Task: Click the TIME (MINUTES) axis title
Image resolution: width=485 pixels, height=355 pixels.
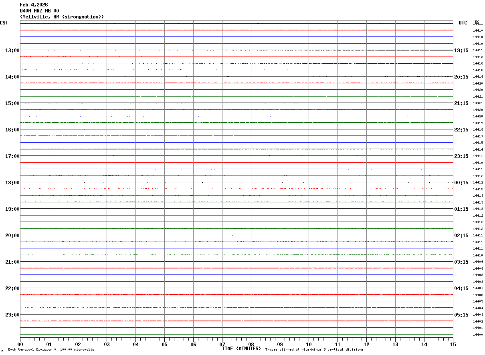Action: coord(241,349)
